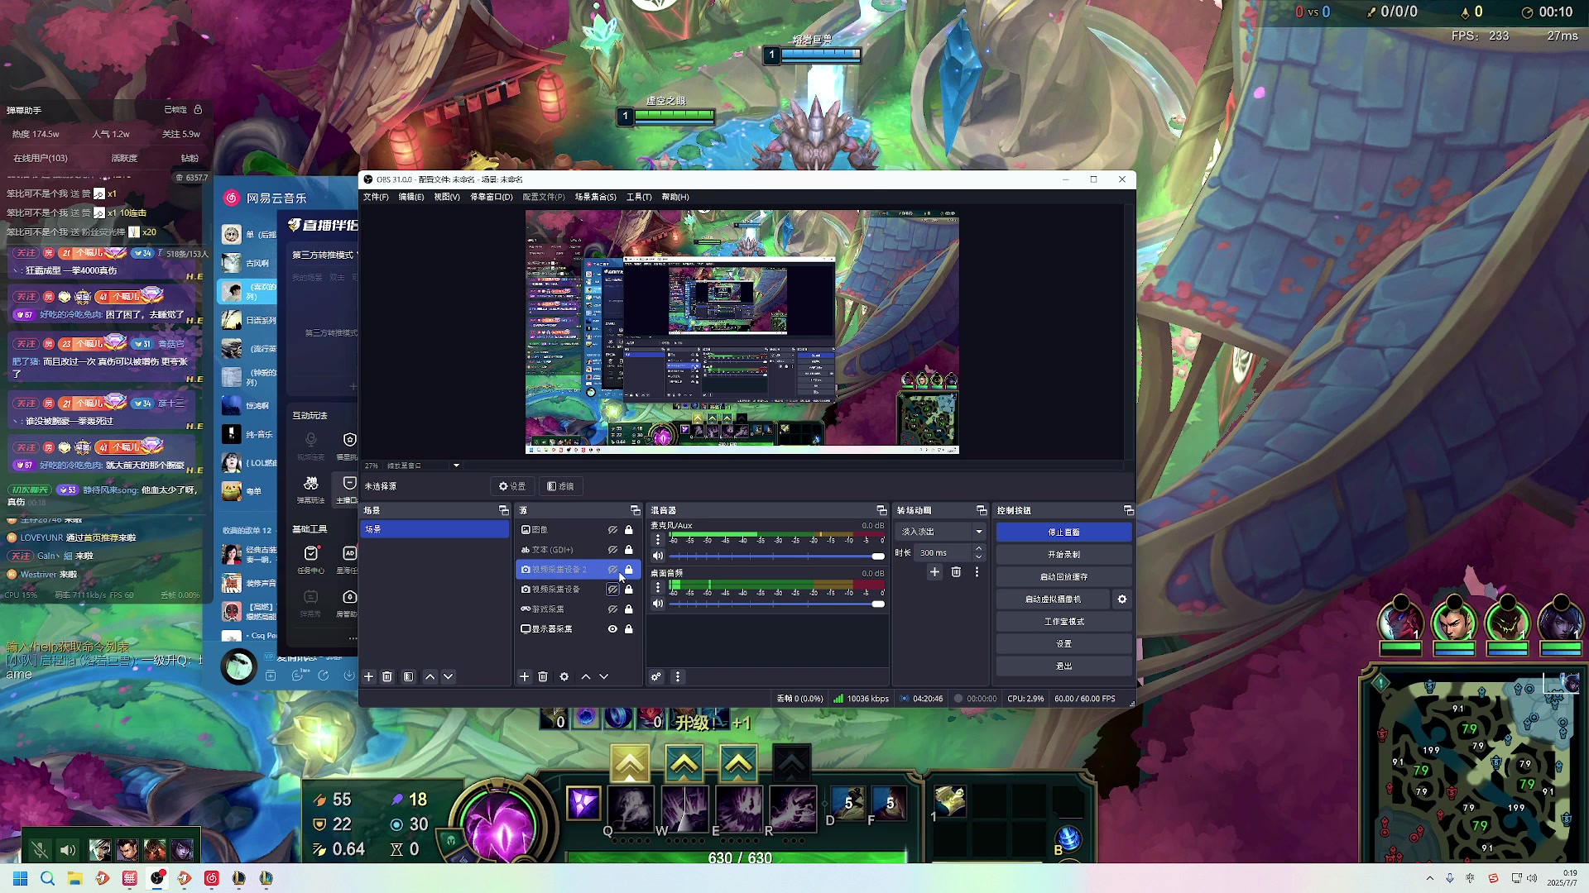The height and width of the screenshot is (893, 1589).
Task: Adjust the 麦克风/Aux volume slider
Action: pyautogui.click(x=776, y=556)
